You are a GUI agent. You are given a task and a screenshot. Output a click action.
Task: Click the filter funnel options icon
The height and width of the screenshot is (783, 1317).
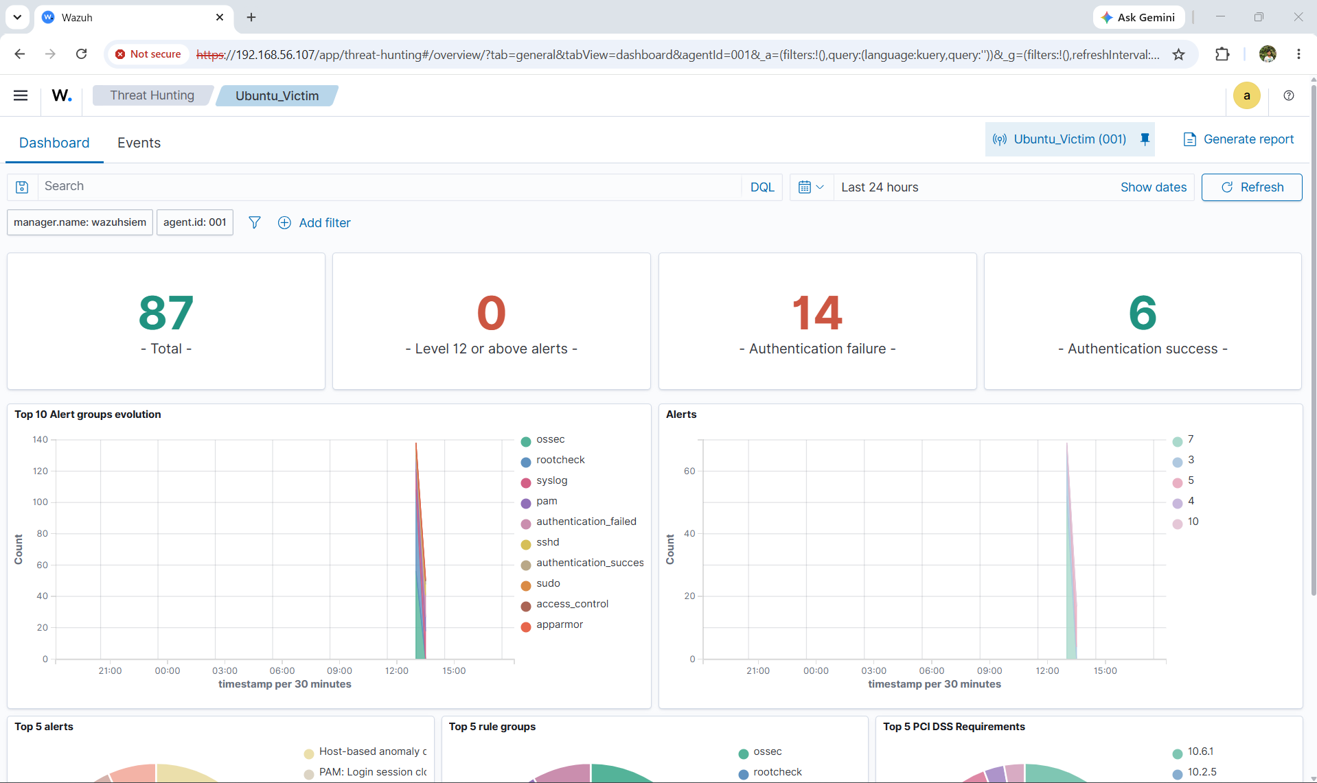pos(254,222)
